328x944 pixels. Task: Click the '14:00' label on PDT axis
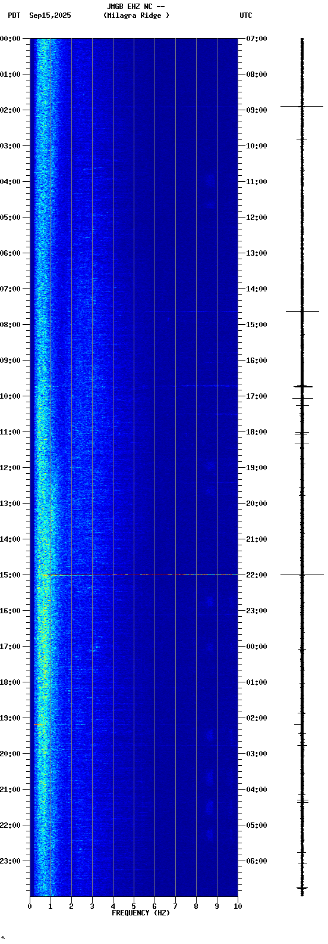click(10, 539)
